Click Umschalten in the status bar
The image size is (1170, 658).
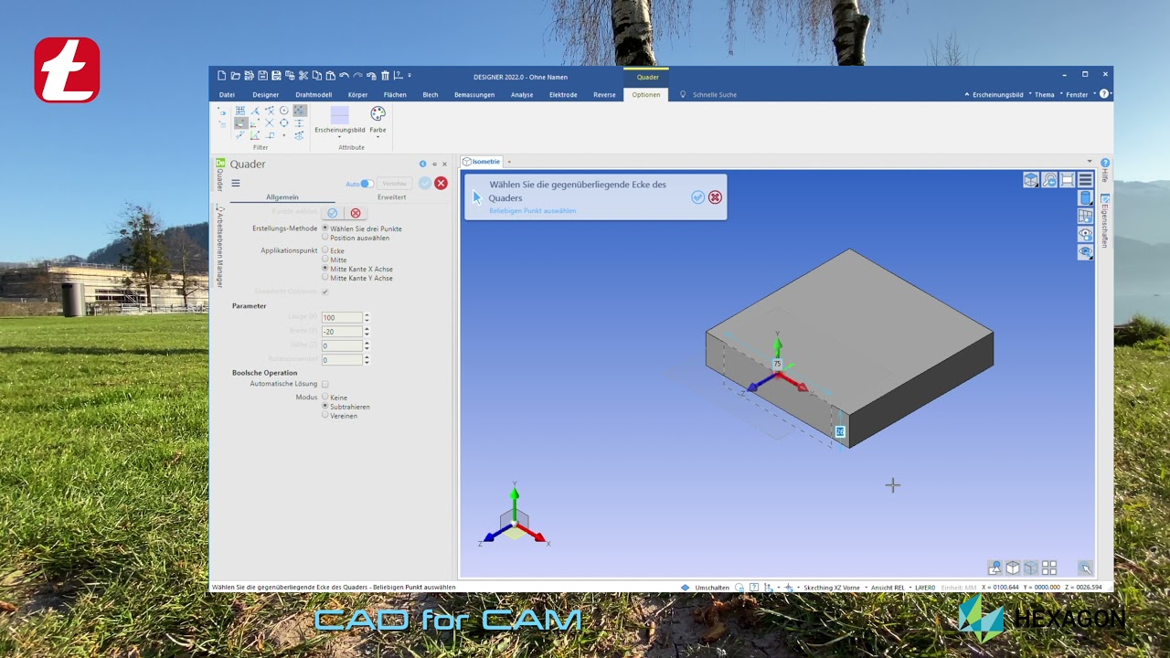712,588
